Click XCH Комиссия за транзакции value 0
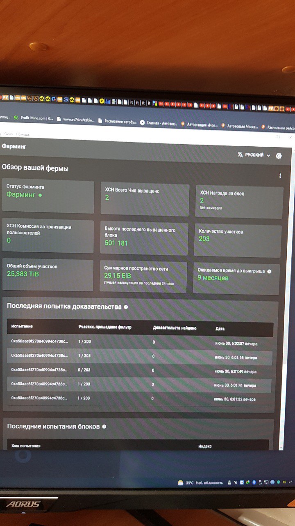 tap(9, 240)
